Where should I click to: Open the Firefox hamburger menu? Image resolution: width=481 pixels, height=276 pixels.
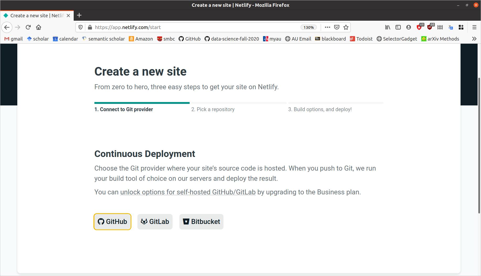(474, 27)
